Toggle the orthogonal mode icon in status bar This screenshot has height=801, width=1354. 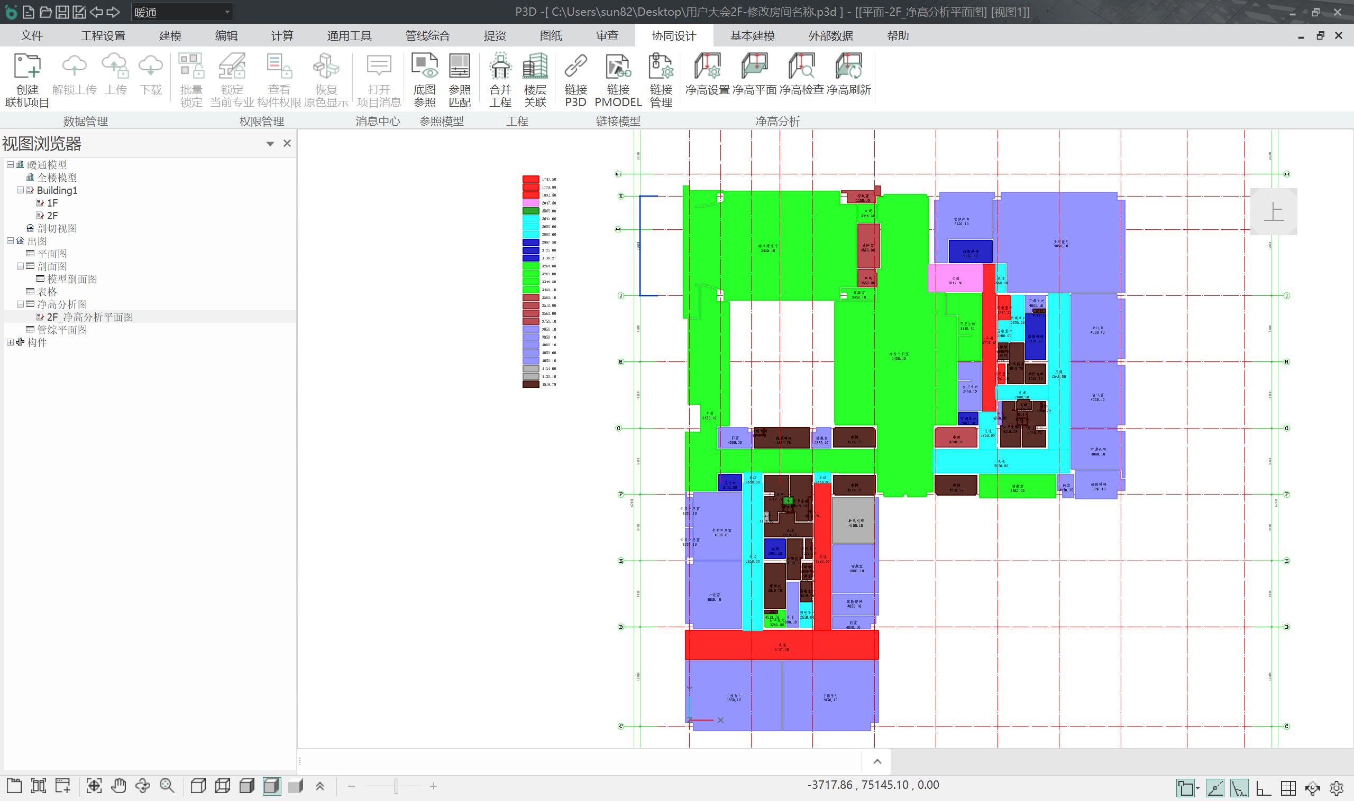tap(1263, 788)
